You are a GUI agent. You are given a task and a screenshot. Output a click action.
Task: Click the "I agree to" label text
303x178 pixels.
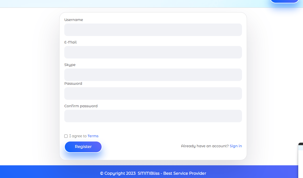pyautogui.click(x=78, y=136)
